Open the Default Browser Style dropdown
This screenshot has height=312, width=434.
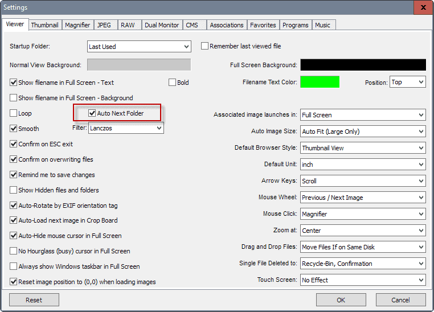[363, 148]
